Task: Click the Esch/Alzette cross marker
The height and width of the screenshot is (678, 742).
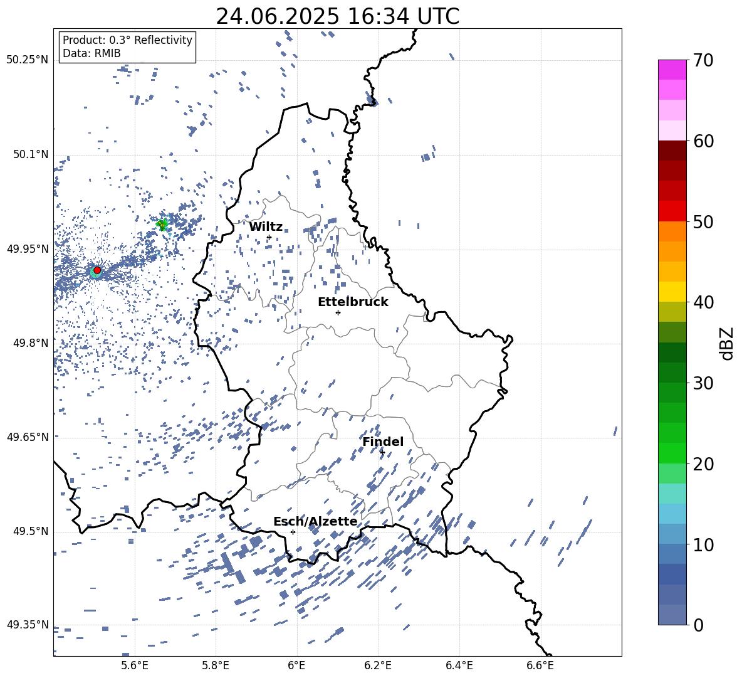Action: point(293,532)
